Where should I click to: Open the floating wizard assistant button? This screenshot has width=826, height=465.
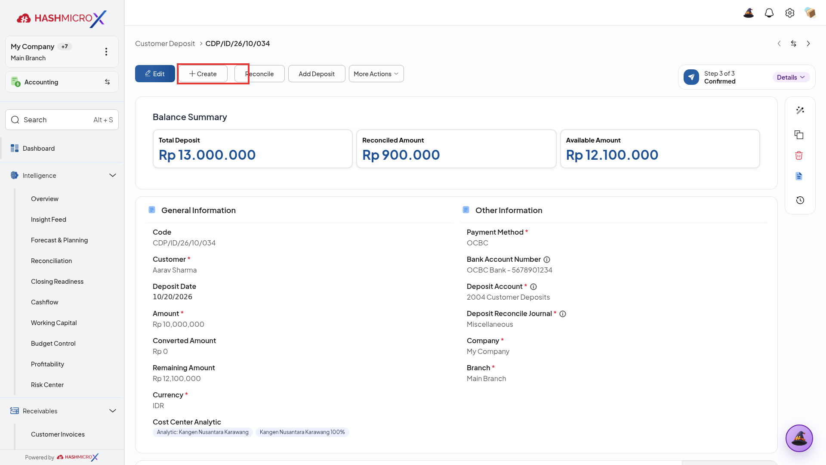tap(799, 438)
